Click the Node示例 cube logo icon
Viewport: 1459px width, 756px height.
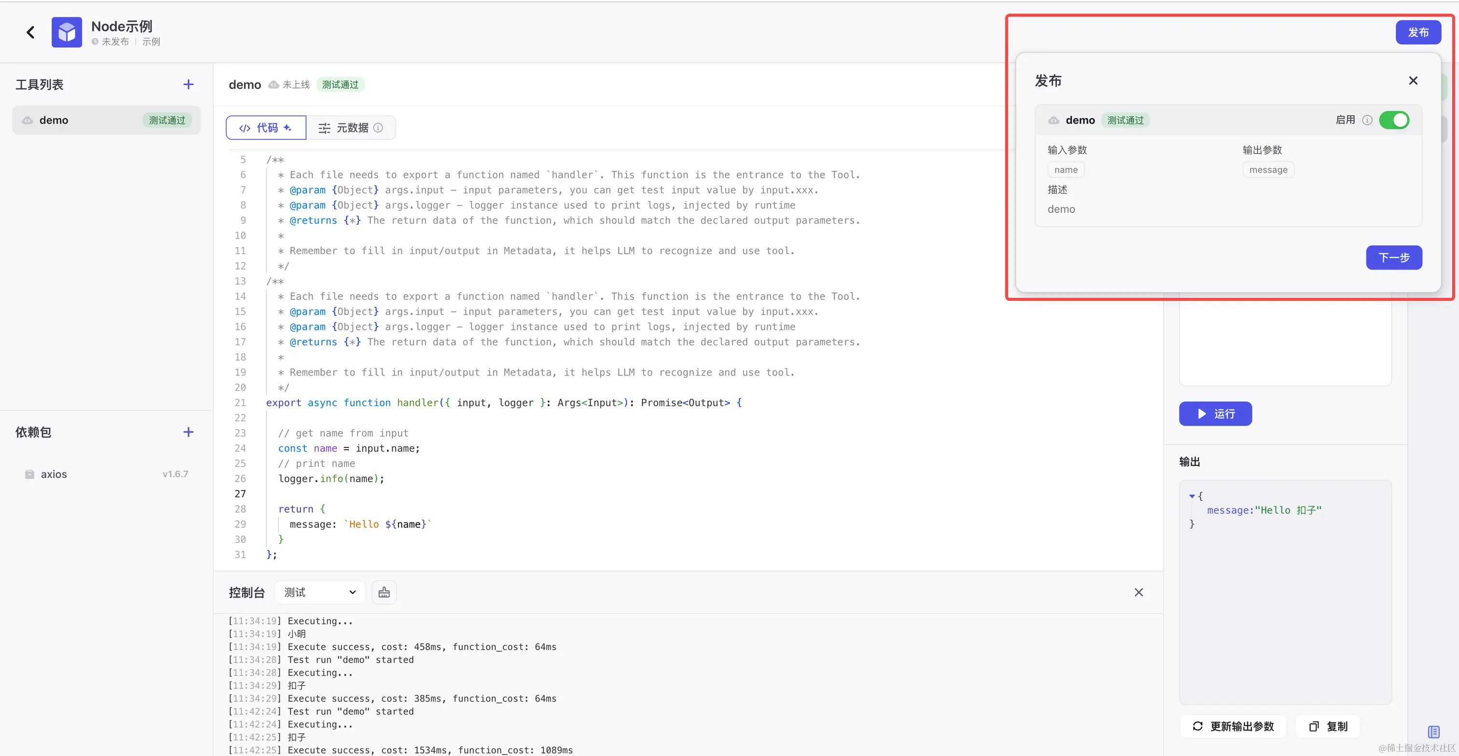click(67, 32)
